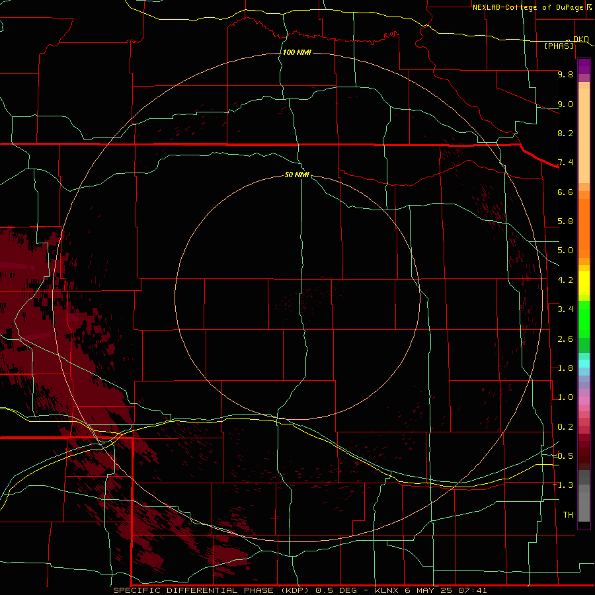Click the 50 NMI range ring label
595x595 pixels.
coord(297,175)
